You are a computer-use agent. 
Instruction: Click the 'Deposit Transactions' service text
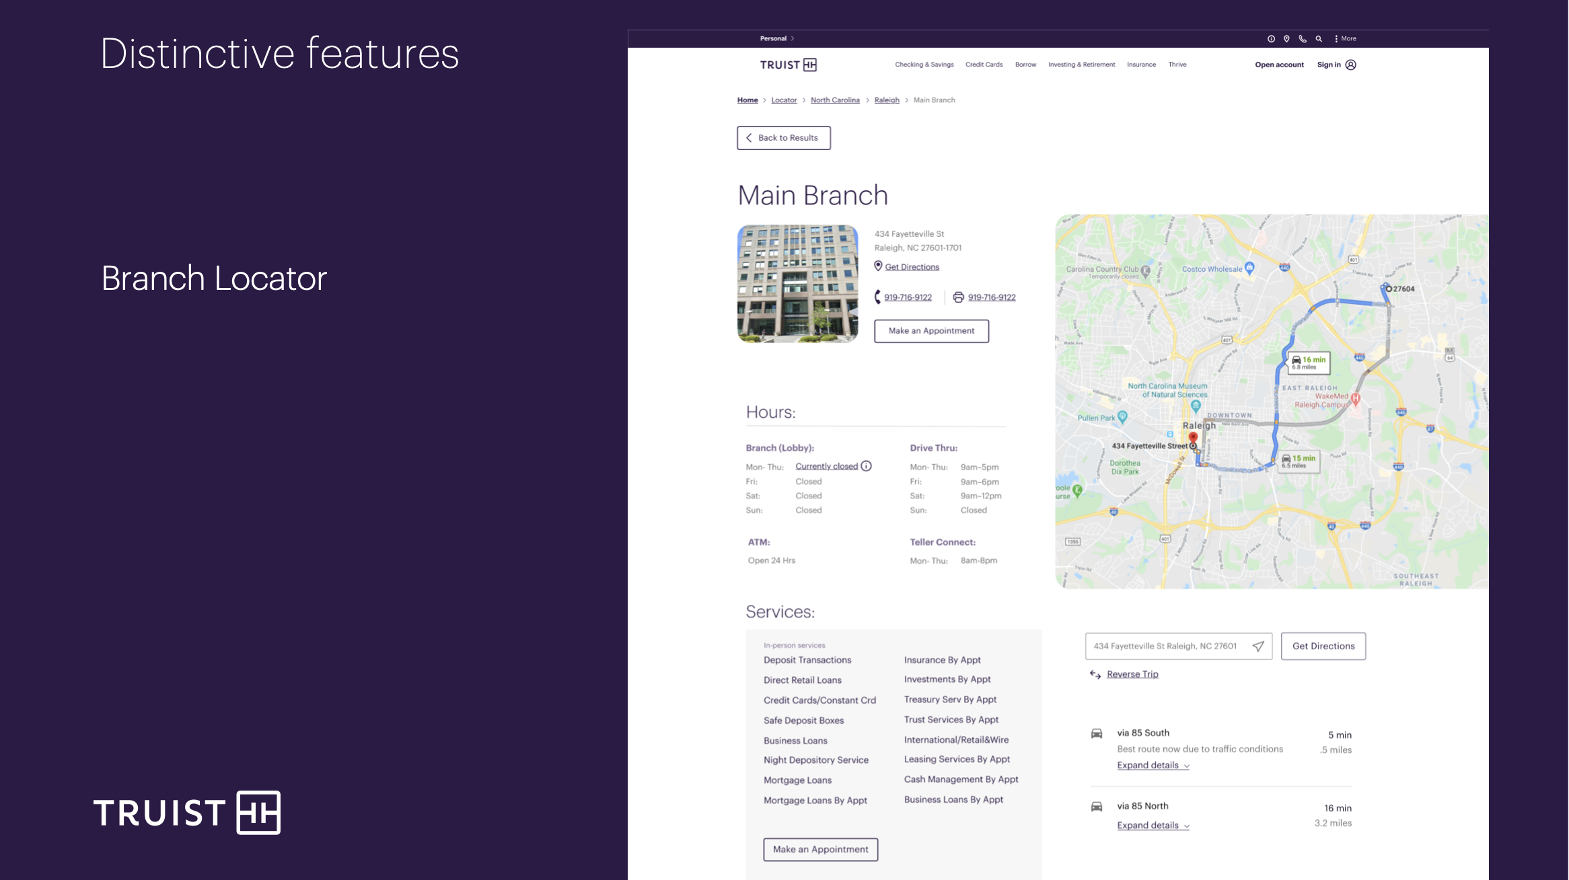pyautogui.click(x=807, y=660)
